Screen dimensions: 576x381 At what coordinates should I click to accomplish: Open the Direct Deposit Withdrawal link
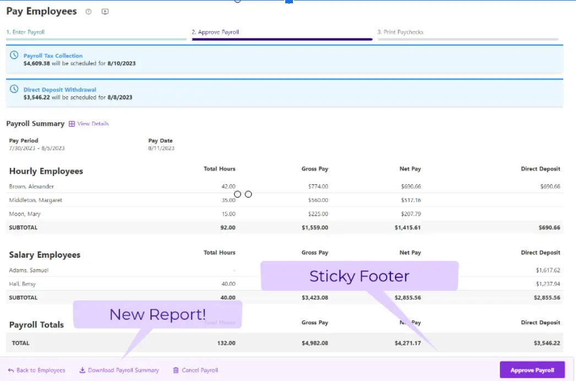click(60, 90)
